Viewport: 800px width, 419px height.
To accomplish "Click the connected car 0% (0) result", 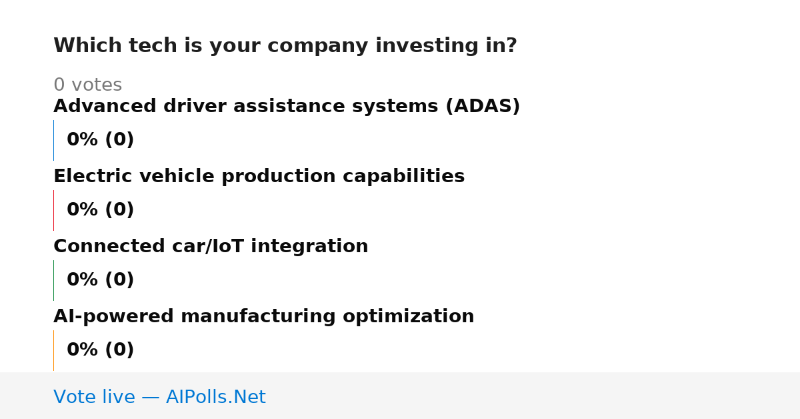I will (100, 280).
